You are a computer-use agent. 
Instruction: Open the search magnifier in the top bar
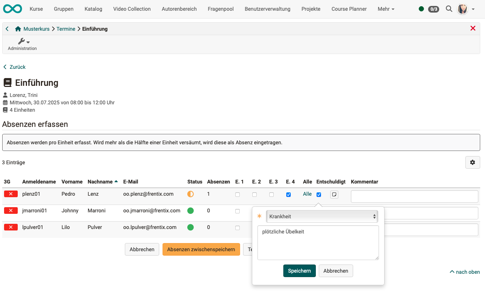(449, 9)
